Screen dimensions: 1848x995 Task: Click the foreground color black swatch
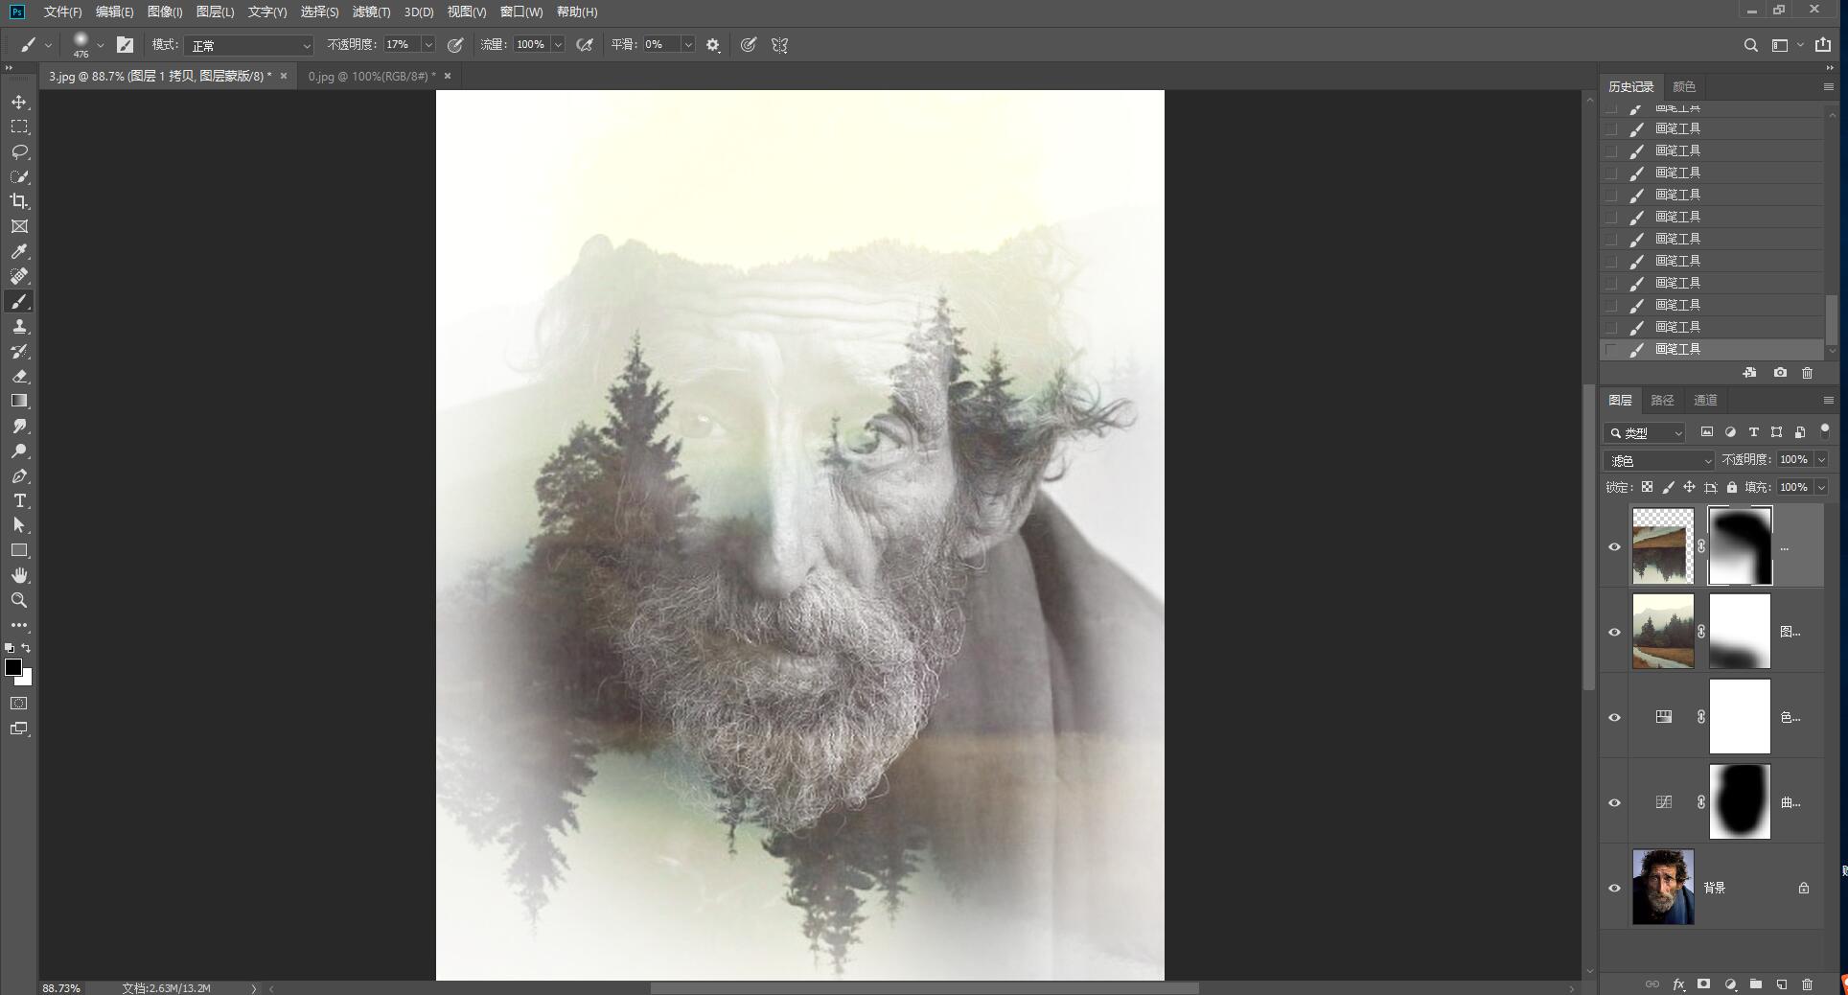click(12, 666)
